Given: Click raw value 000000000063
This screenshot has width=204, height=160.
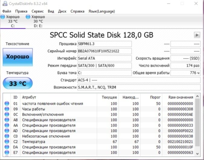Looking at the screenshot, I should pyautogui.click(x=180, y=152).
